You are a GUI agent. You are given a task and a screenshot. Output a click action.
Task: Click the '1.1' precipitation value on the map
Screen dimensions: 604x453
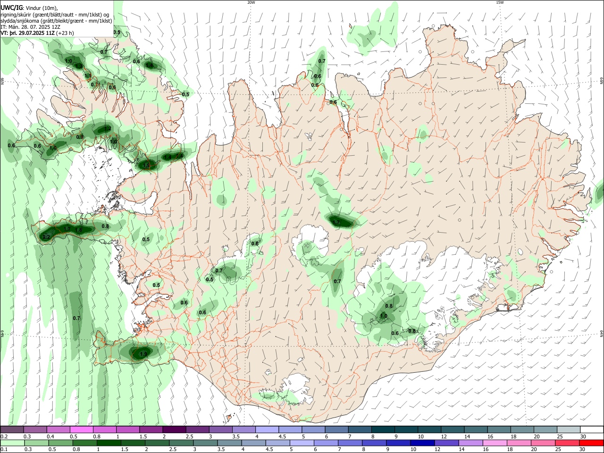coord(88,75)
